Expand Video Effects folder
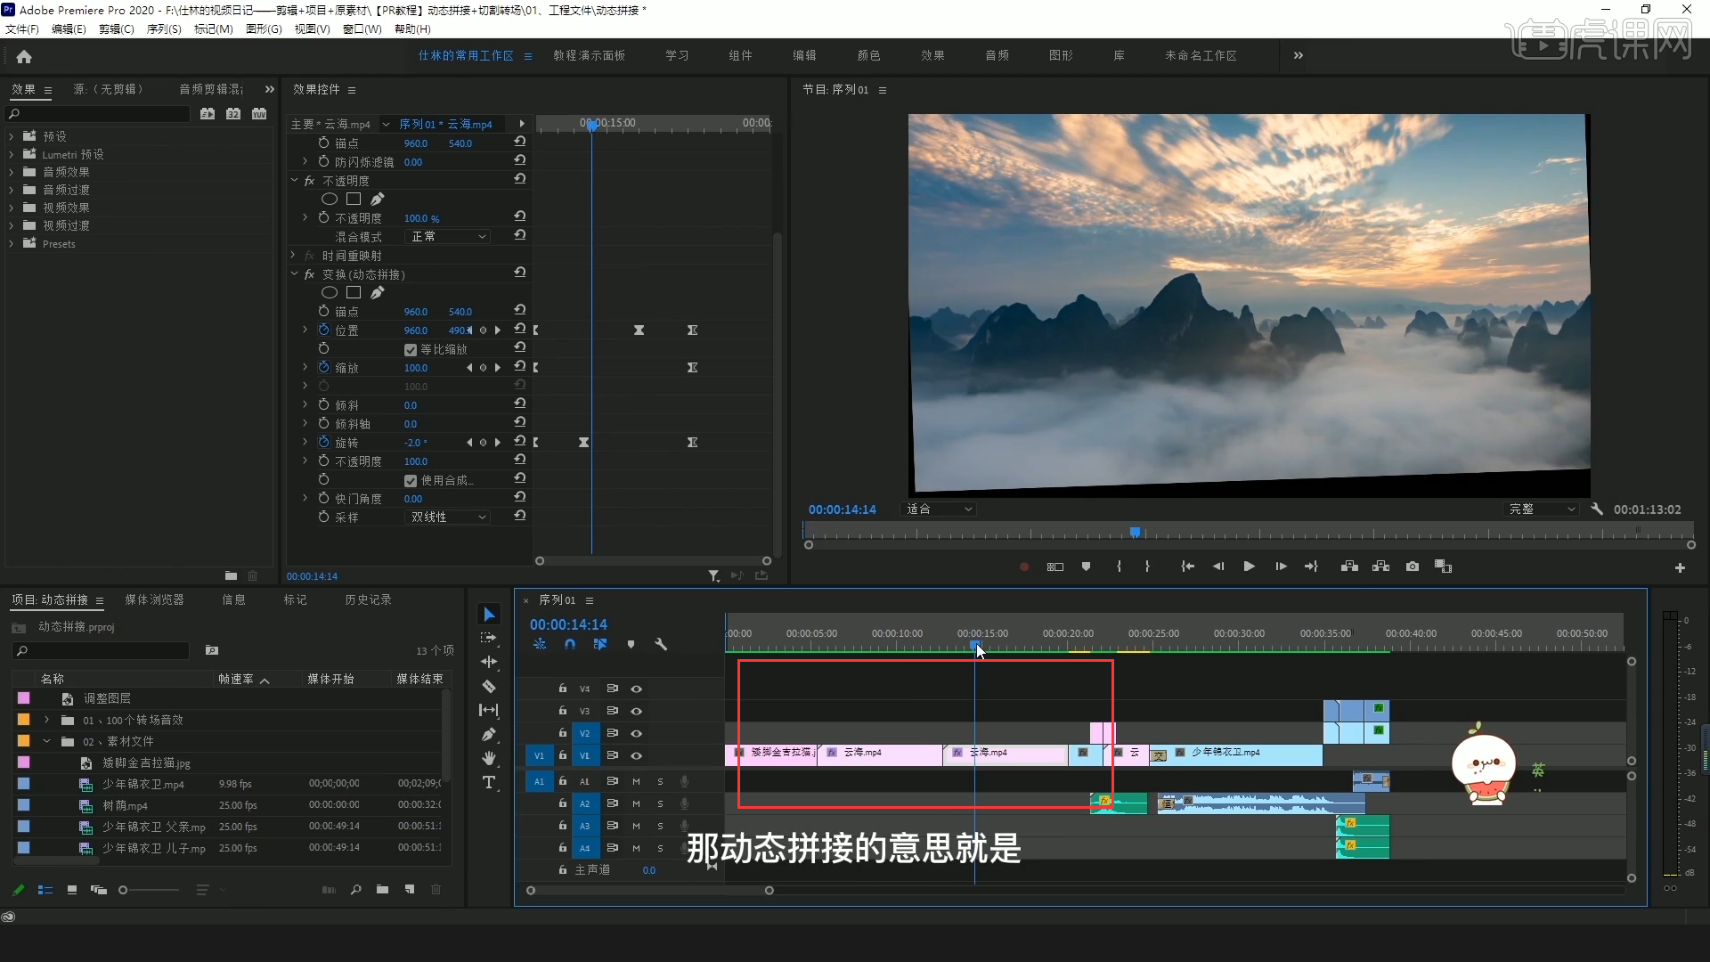Viewport: 1710px width, 962px height. tap(12, 208)
